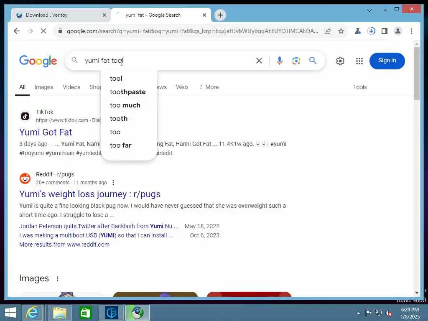
Task: Click the share this page icon
Action: pos(328,31)
